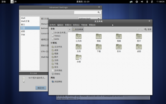Click the 主文件夹 path bar button
Screen dimensions: 166x104
click(x=78, y=29)
